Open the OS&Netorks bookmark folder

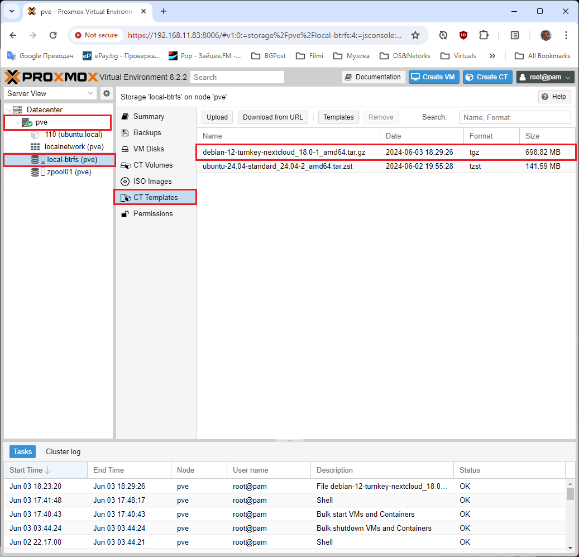[x=405, y=56]
